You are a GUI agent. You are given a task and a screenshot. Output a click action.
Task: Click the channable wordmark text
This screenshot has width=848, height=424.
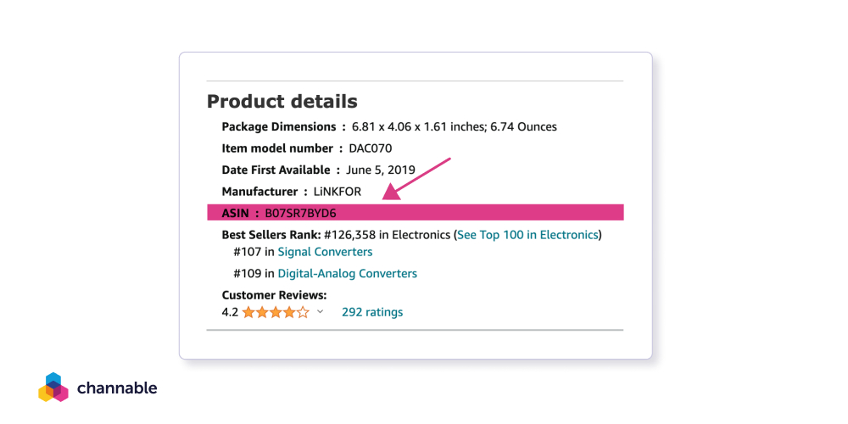[117, 388]
